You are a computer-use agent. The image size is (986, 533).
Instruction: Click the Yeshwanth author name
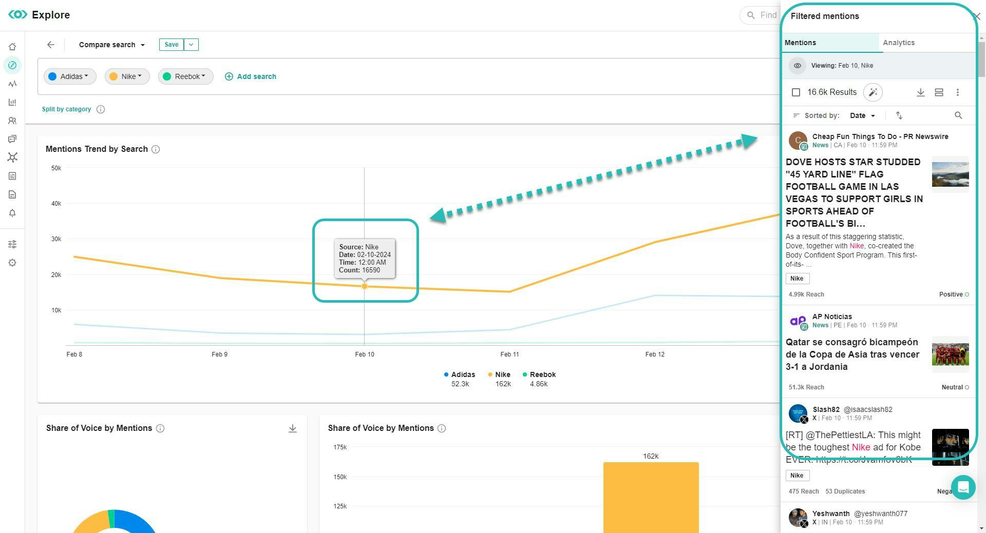coord(830,514)
